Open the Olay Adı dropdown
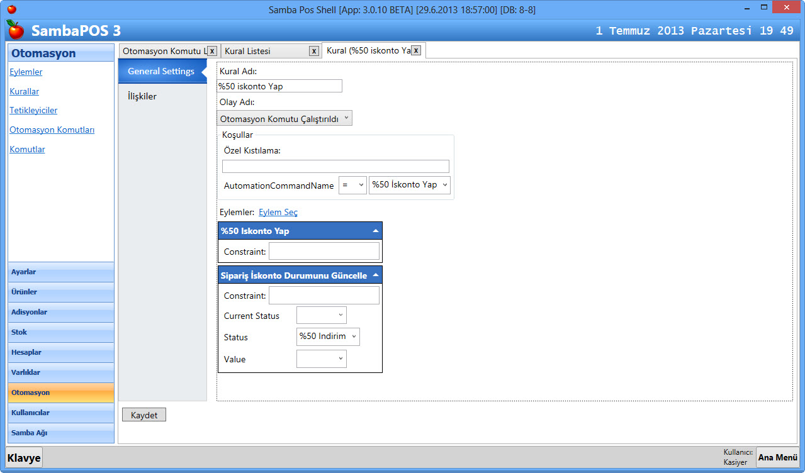805x473 pixels. tap(284, 118)
